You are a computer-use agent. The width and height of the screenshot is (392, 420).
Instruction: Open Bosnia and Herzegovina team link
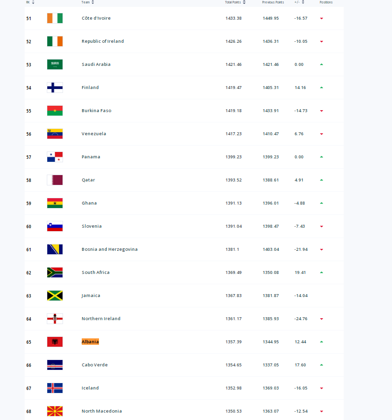click(x=109, y=249)
